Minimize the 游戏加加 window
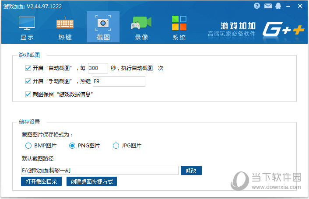Viewport: 309px width, 199px height. coord(288,7)
